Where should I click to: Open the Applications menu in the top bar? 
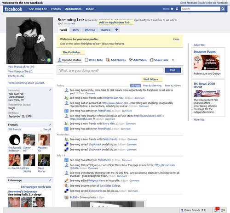click(73, 9)
